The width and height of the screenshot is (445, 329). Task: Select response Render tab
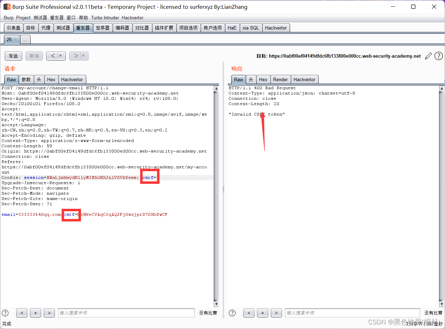tap(280, 79)
